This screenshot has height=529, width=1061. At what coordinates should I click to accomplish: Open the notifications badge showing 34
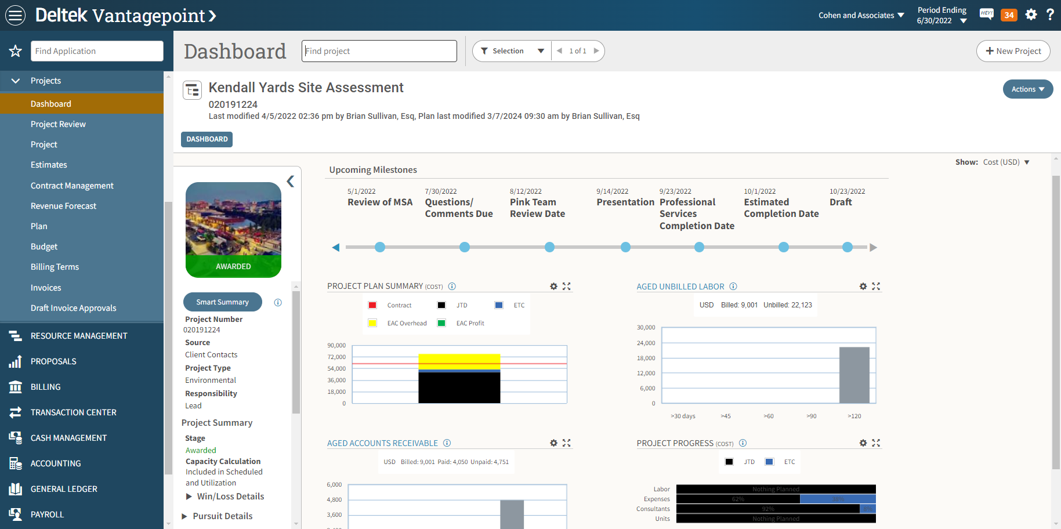tap(1009, 14)
